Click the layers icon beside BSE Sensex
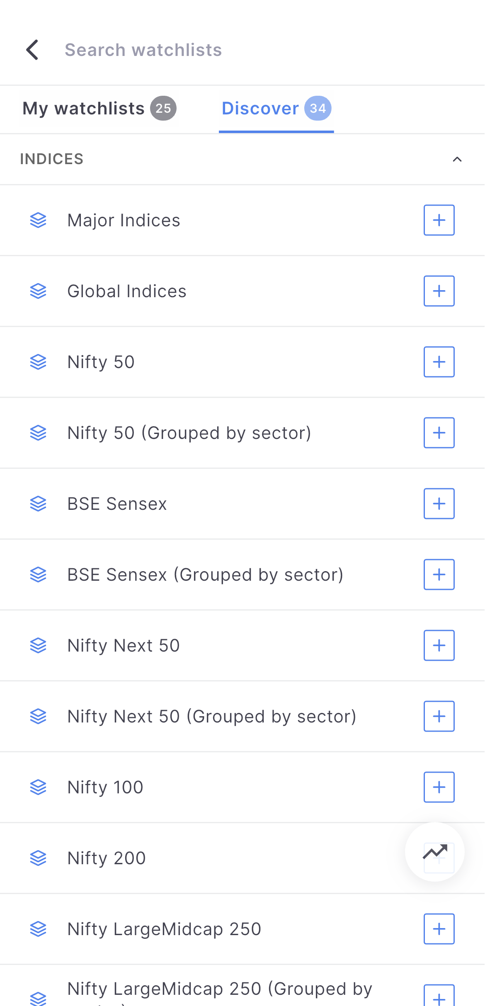The width and height of the screenshot is (485, 1006). click(38, 504)
